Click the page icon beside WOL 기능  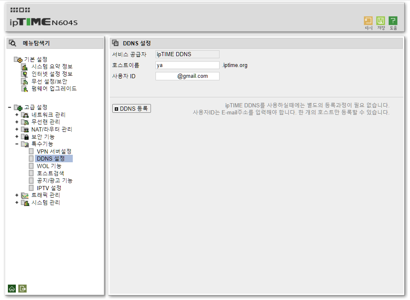[x=31, y=166]
